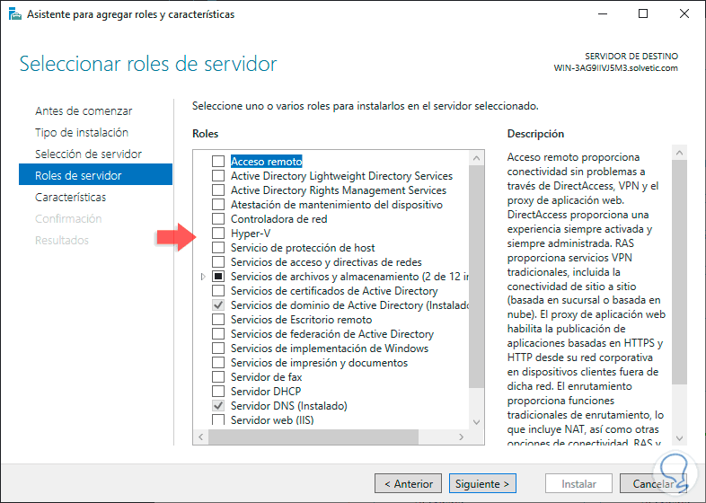Select the Servidor DNS (Instalado) row

[288, 406]
